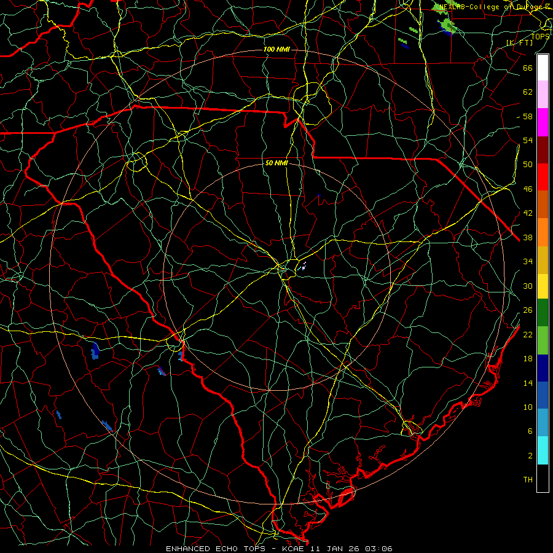Choose the yellow swatch beside 30
Image resolution: width=553 pixels, height=553 pixels.
click(x=543, y=286)
